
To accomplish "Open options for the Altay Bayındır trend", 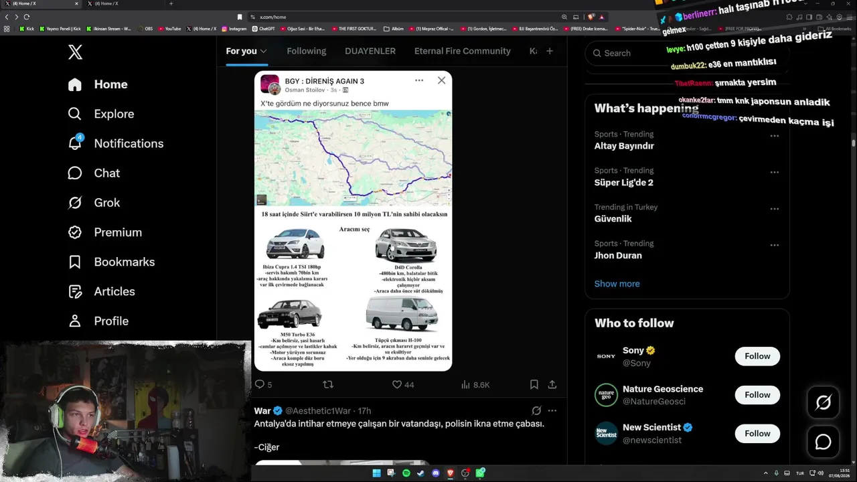I will coord(775,136).
